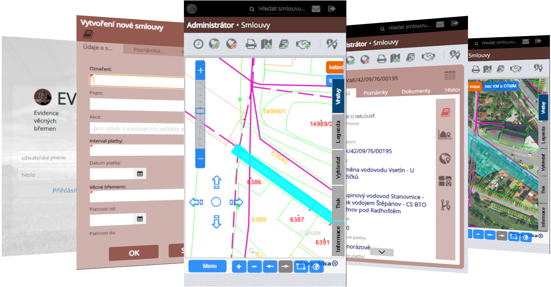The height and width of the screenshot is (287, 551).
Task: Click rectangle zoom-window button in center bottom bar
Action: click(301, 266)
